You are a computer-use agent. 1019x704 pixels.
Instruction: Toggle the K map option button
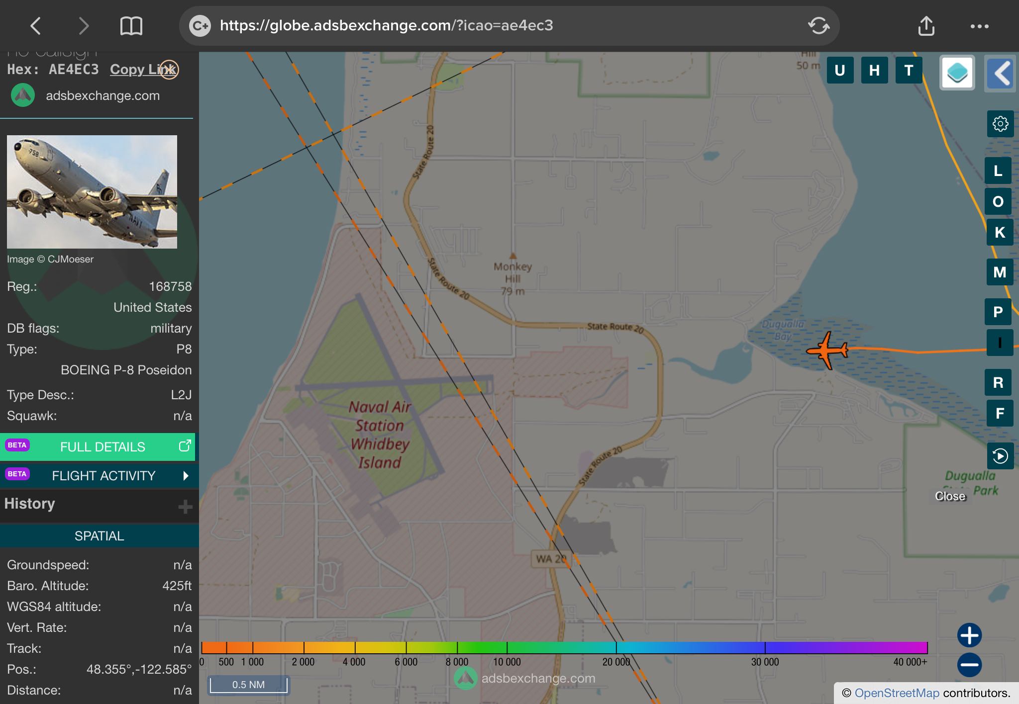[1000, 232]
